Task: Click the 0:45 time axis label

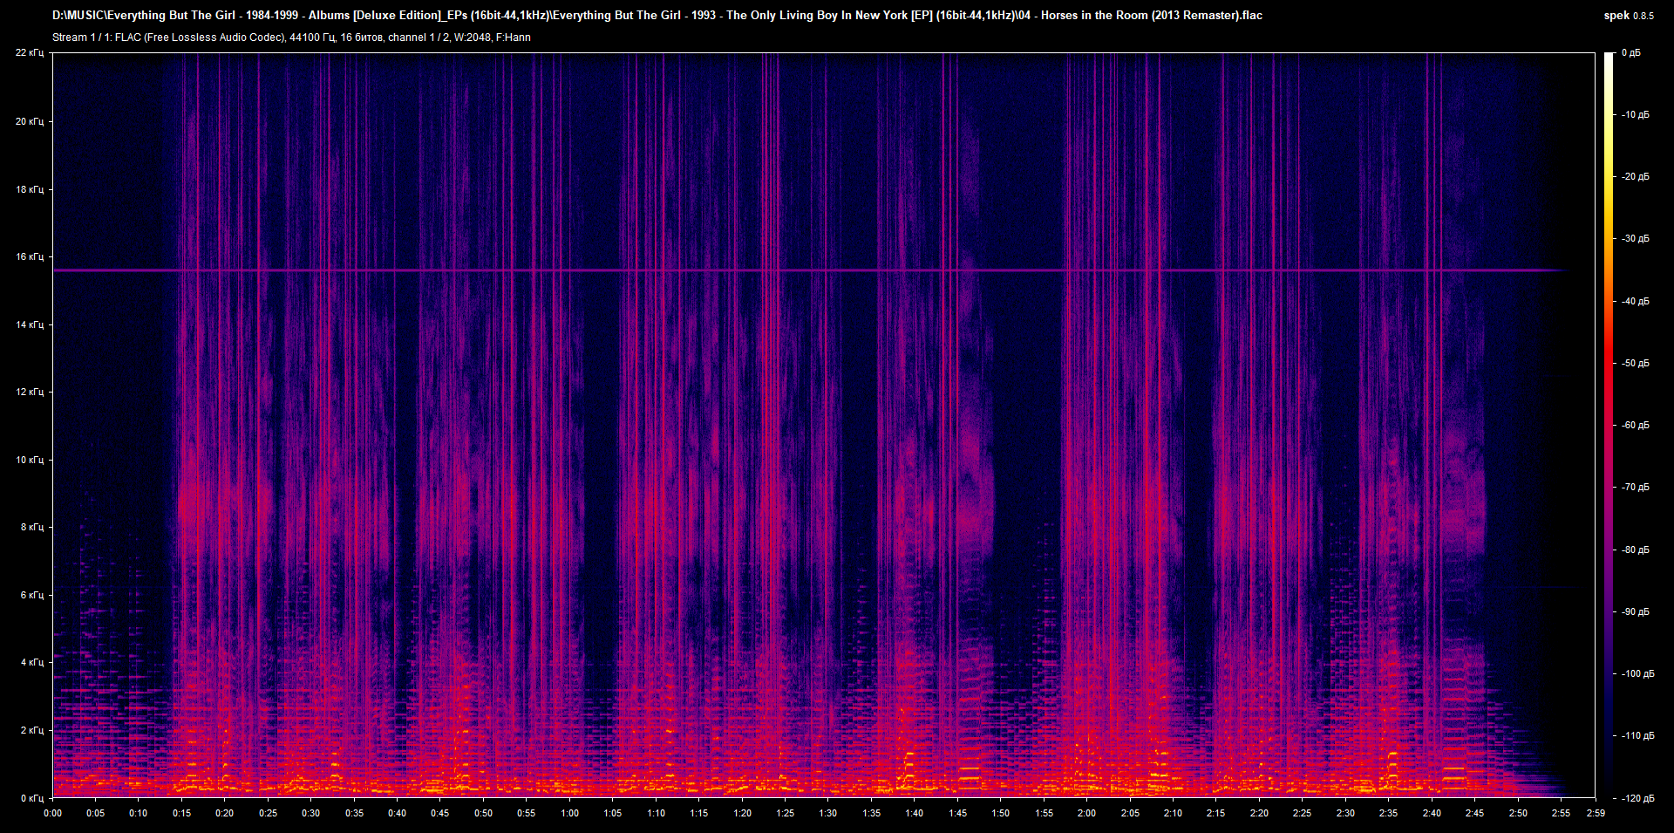Action: tap(440, 813)
